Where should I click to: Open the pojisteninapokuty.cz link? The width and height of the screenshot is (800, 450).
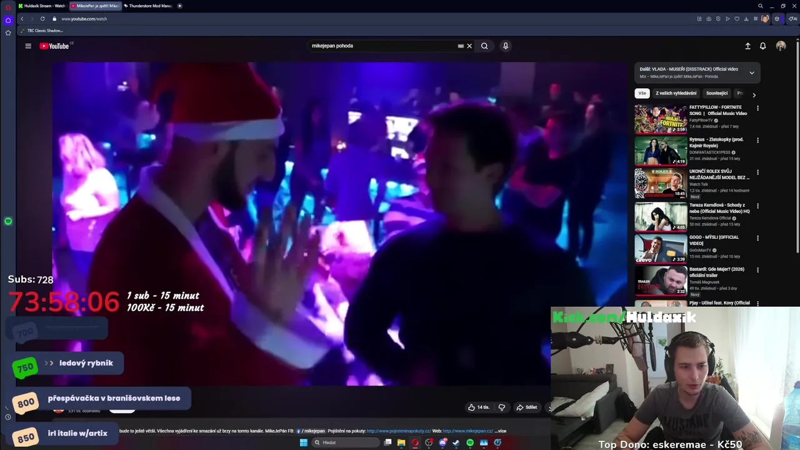tap(399, 431)
